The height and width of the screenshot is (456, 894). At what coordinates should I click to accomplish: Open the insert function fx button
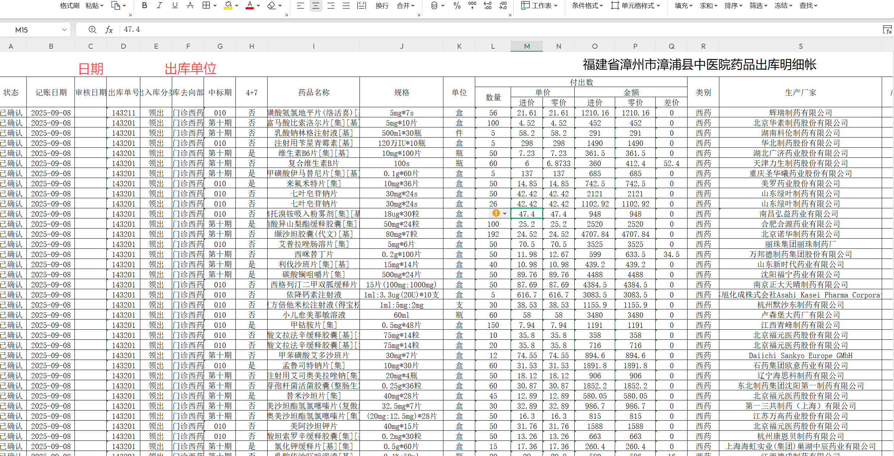(x=109, y=30)
